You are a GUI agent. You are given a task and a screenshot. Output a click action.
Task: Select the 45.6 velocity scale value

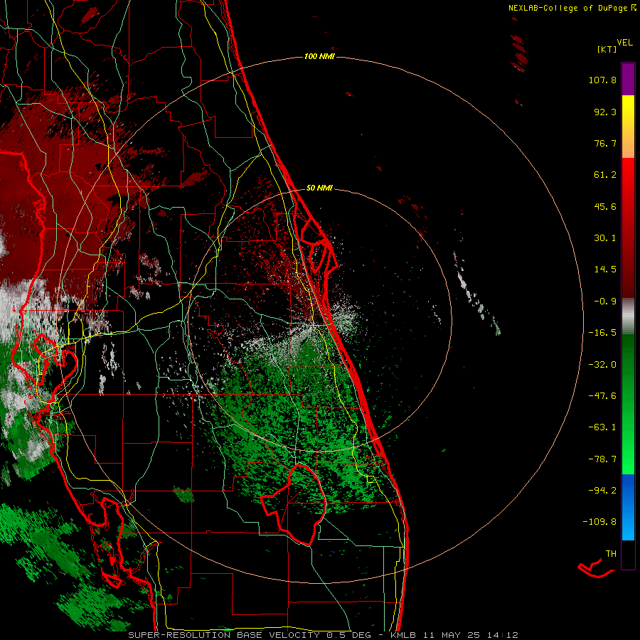605,206
